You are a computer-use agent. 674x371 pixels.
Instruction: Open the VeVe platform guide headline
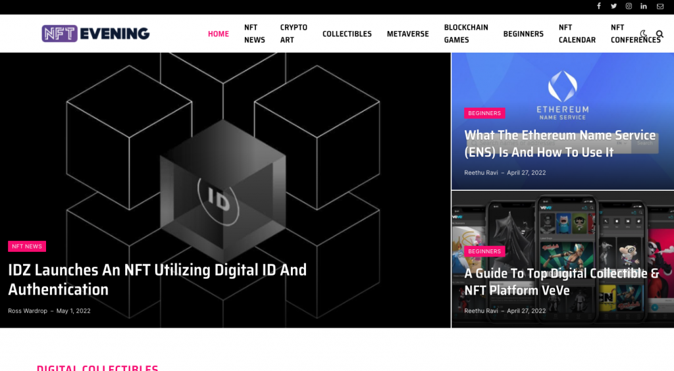tap(561, 282)
